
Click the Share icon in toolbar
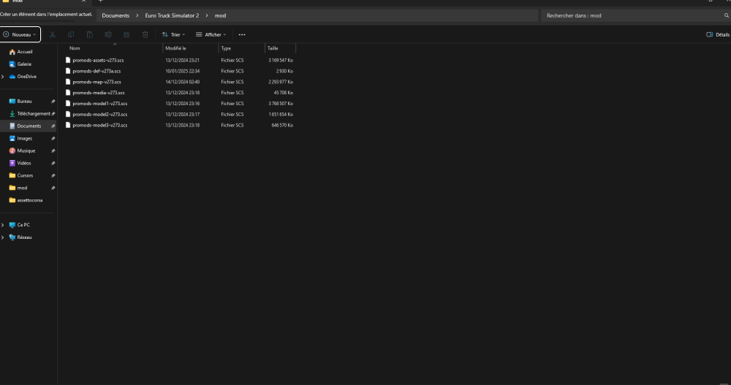point(126,34)
